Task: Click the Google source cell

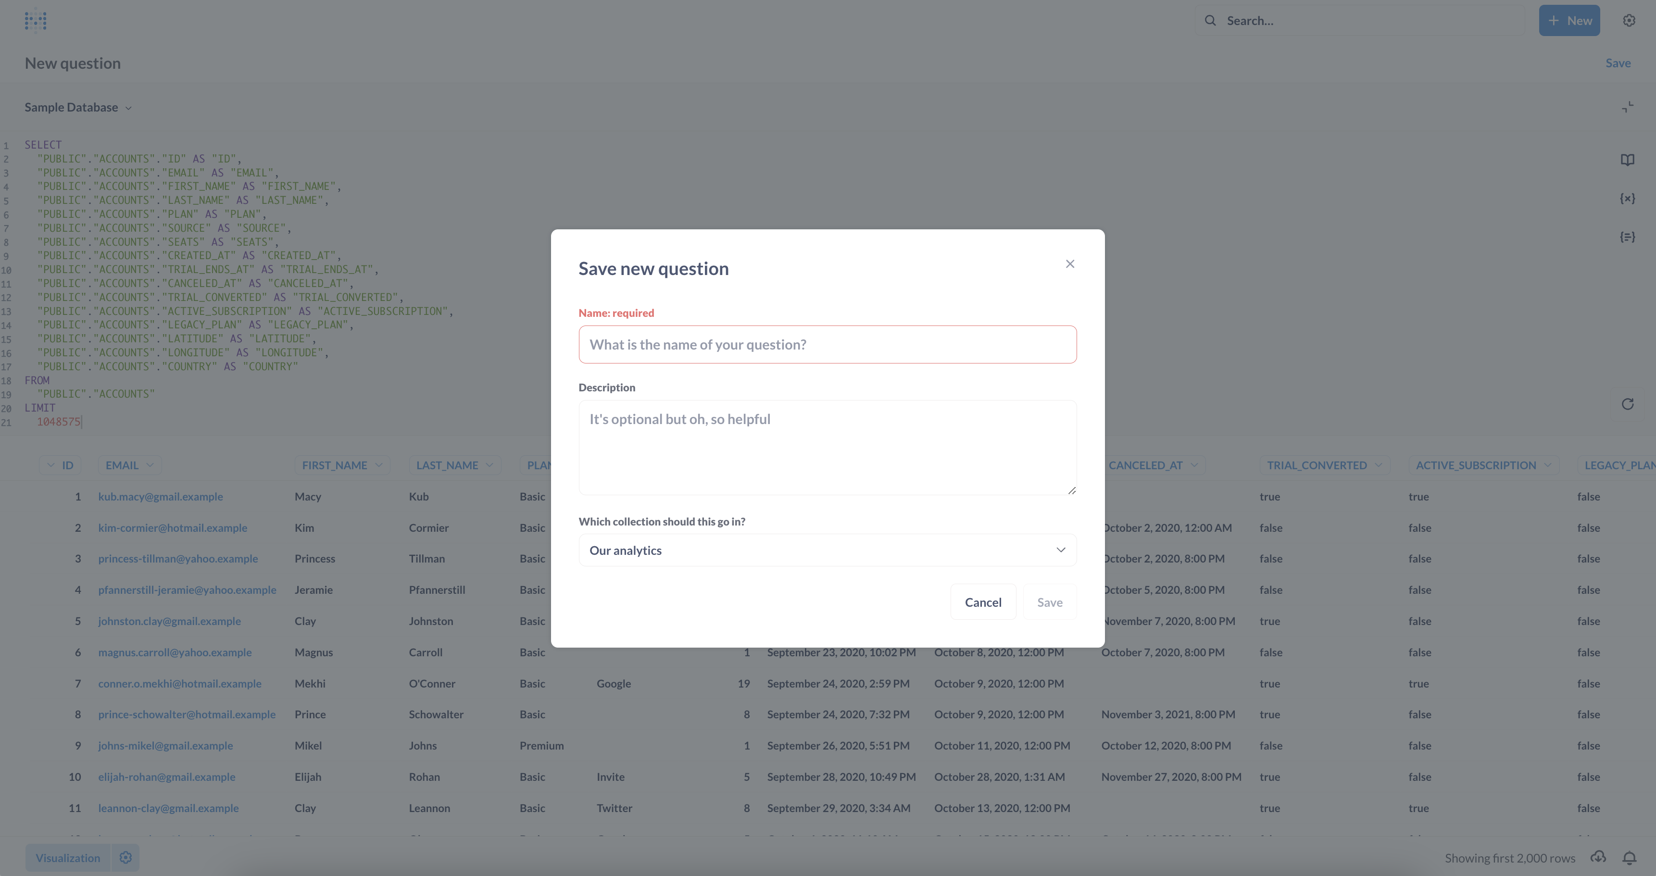Action: pos(614,684)
